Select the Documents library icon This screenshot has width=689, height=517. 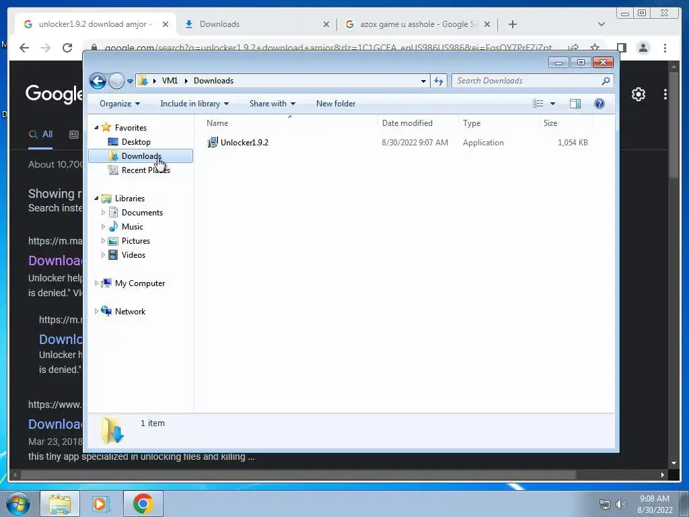pos(113,213)
